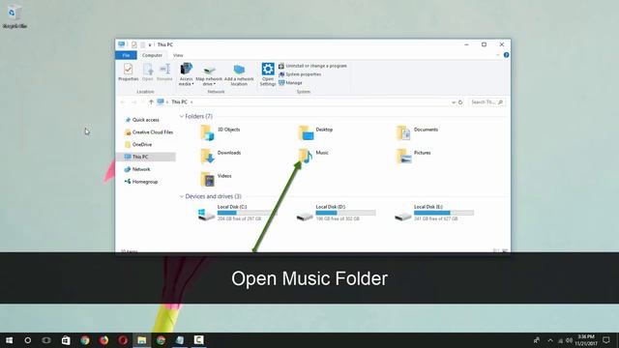This screenshot has height=348, width=619.
Task: Select Homegroup in navigation pane
Action: pos(141,182)
